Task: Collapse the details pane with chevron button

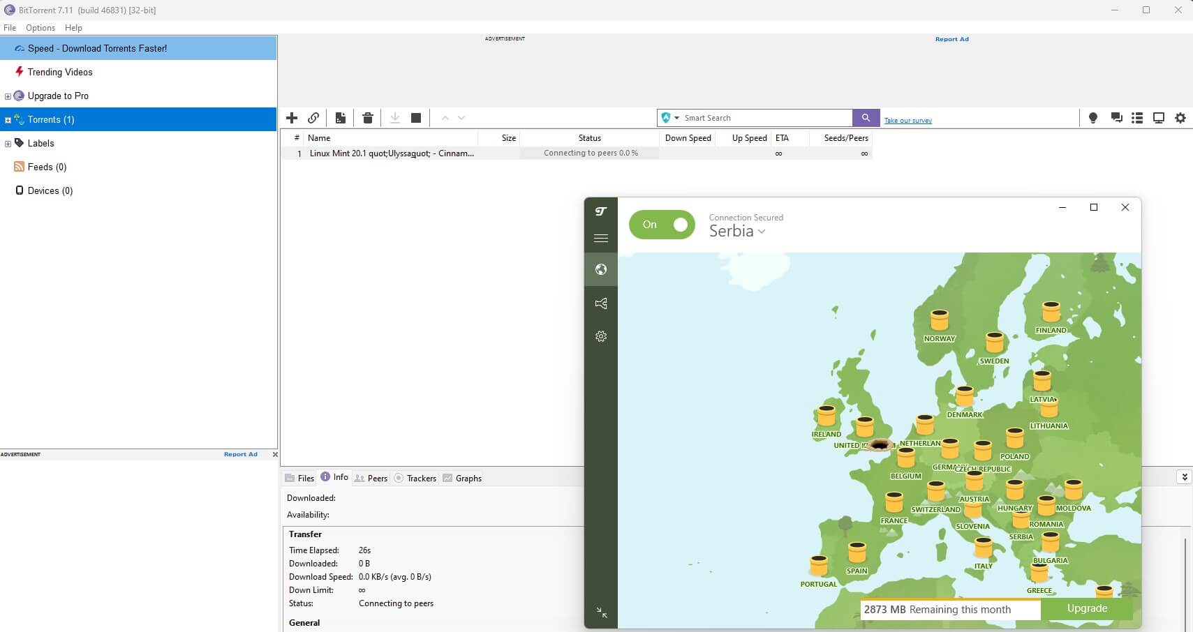Action: (1185, 477)
